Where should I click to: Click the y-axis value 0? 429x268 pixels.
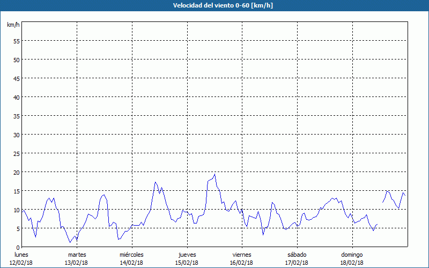pyautogui.click(x=18, y=247)
